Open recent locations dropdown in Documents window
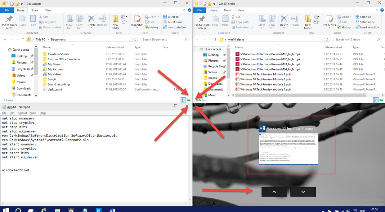The height and width of the screenshot is (212, 385). (x=17, y=40)
